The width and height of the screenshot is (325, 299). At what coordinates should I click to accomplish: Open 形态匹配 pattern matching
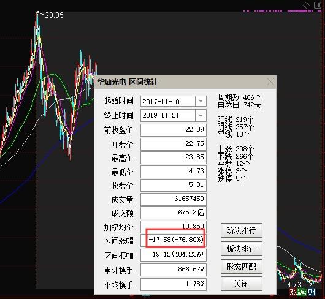(x=241, y=267)
